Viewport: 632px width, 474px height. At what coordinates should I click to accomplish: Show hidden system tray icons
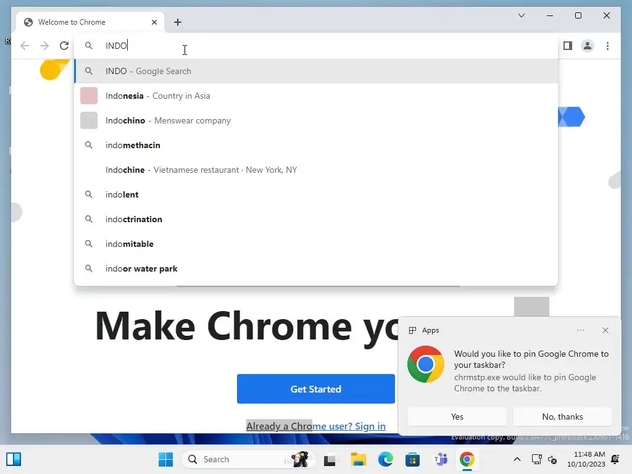pyautogui.click(x=517, y=459)
